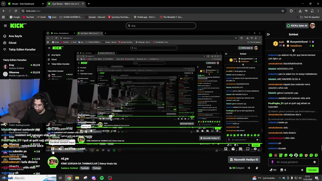The width and height of the screenshot is (322, 181).
Task: Open the Sadece Sohbet category link
Action: (69, 168)
